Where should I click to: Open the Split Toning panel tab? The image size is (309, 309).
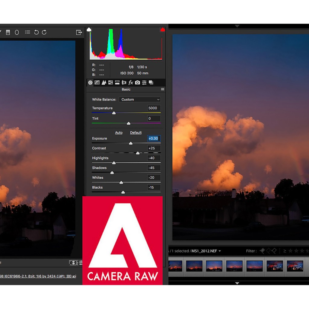(117, 82)
